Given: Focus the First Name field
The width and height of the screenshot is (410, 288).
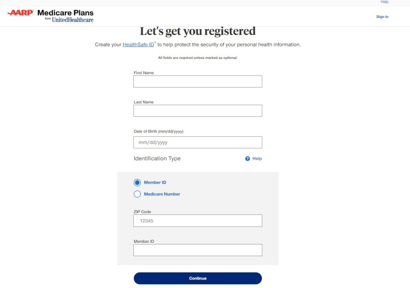Looking at the screenshot, I should [x=198, y=82].
